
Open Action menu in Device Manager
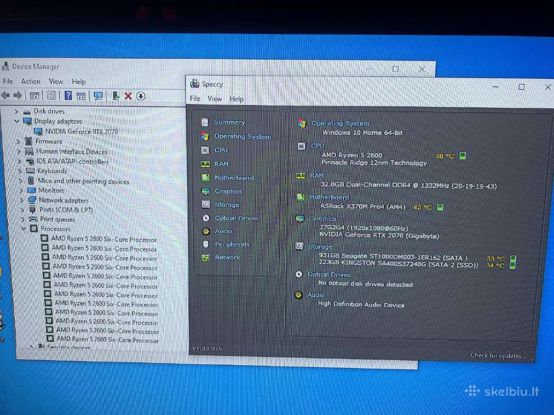click(31, 81)
